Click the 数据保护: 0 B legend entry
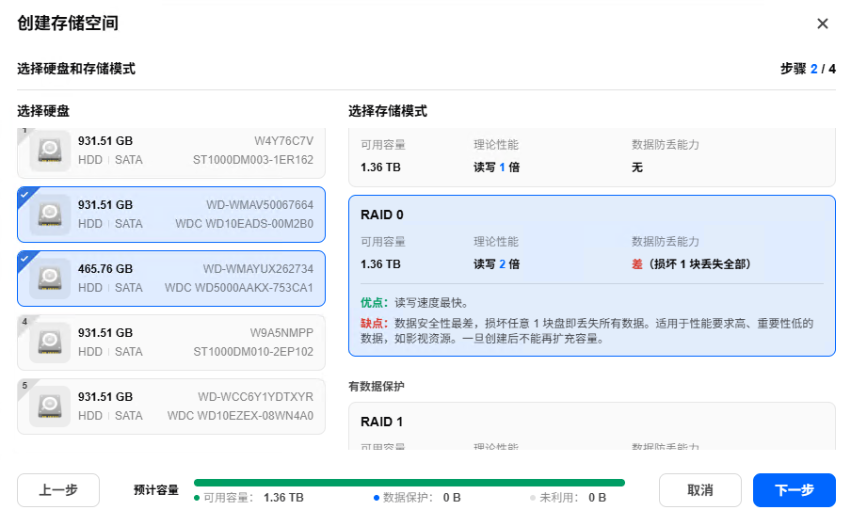This screenshot has width=851, height=526. 417,498
